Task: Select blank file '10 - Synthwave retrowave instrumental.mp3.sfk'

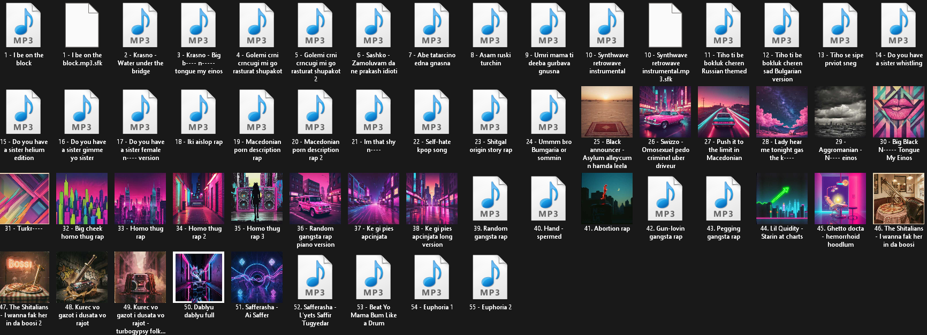Action: (665, 26)
